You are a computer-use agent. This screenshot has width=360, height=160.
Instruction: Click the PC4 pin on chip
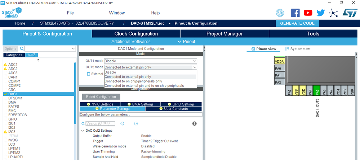(338, 91)
